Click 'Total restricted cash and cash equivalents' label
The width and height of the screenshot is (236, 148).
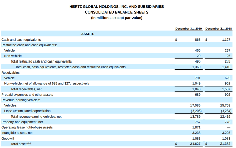(x=41, y=61)
